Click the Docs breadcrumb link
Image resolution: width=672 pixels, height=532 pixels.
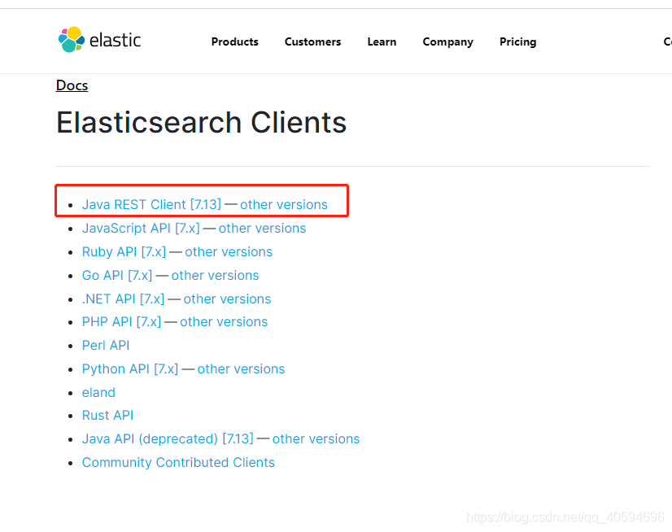pos(72,85)
